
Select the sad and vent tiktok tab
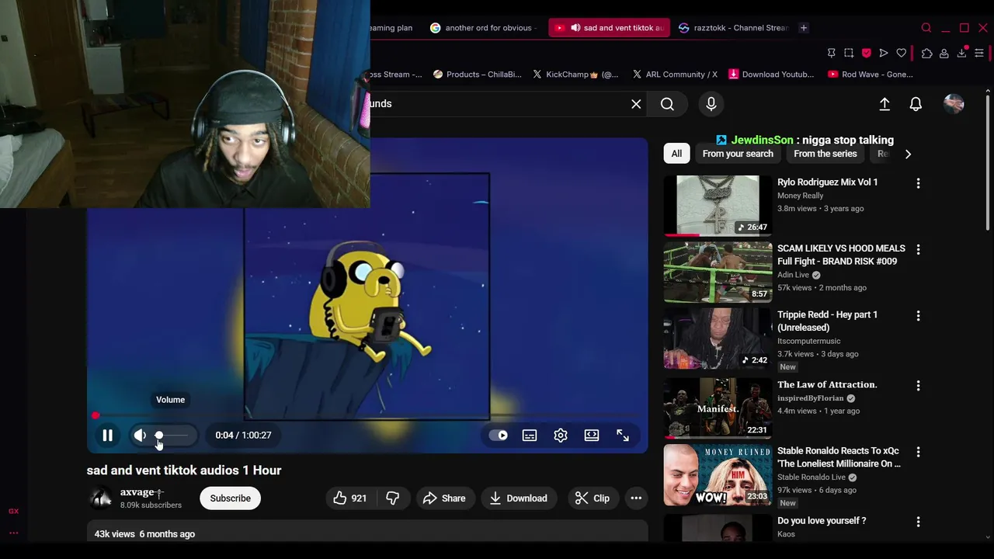click(x=610, y=28)
